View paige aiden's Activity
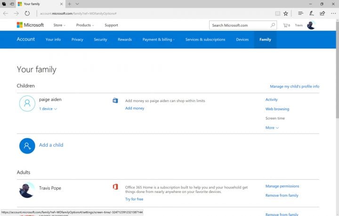339x216 pixels. (272, 100)
